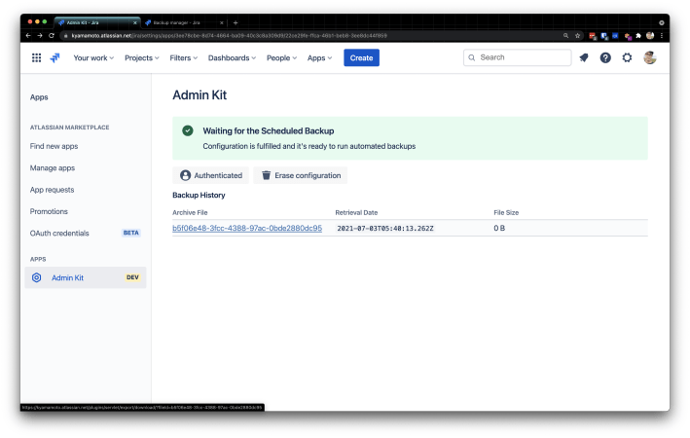Open the browser three-dot menu
Screen dimensions: 690x438
point(662,36)
